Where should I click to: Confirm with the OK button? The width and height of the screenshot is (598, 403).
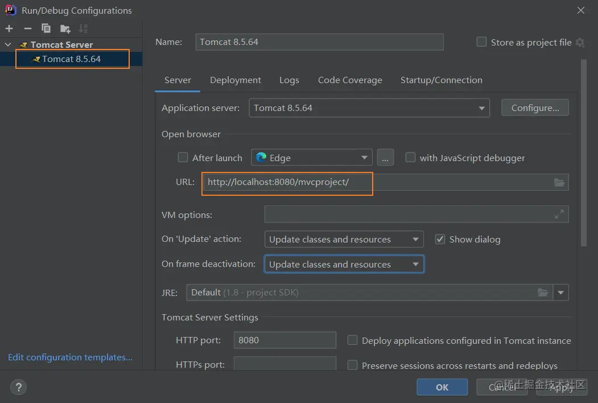coord(442,388)
